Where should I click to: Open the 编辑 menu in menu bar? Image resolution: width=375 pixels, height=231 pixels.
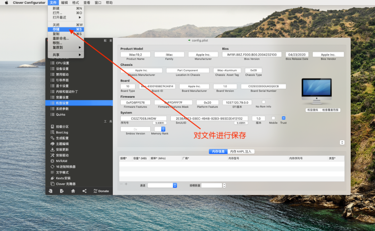click(x=64, y=3)
